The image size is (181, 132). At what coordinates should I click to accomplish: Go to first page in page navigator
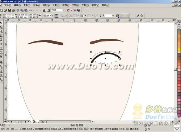[x=9, y=122]
